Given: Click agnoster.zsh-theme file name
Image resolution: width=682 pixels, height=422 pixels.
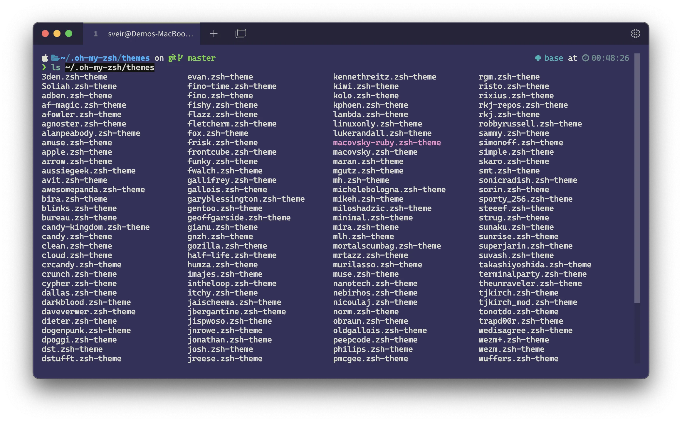Looking at the screenshot, I should [x=84, y=124].
